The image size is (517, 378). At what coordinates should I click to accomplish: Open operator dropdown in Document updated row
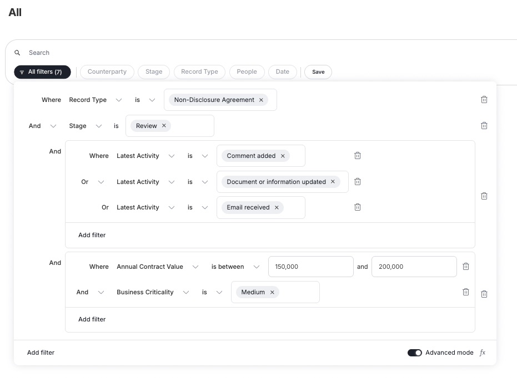point(198,182)
